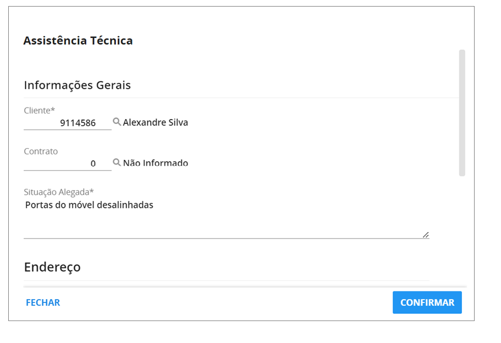Click the vertical scrollbar thumb of the dialog
This screenshot has width=501, height=343.
coord(462,113)
